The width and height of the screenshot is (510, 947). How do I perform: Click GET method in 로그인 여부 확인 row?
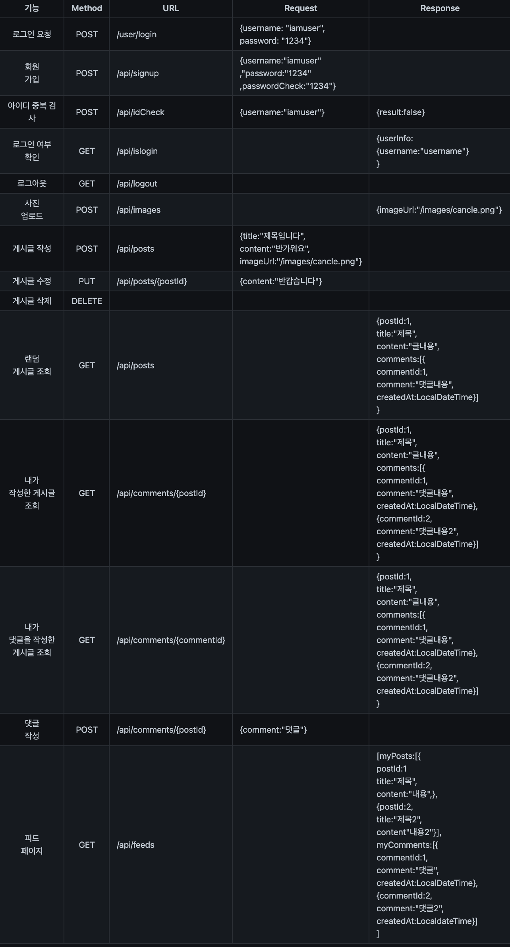(x=87, y=151)
